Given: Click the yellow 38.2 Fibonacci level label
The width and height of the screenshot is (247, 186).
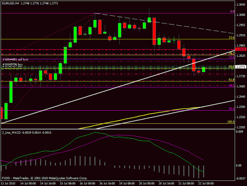Looking at the screenshot, I should pyautogui.click(x=232, y=53).
